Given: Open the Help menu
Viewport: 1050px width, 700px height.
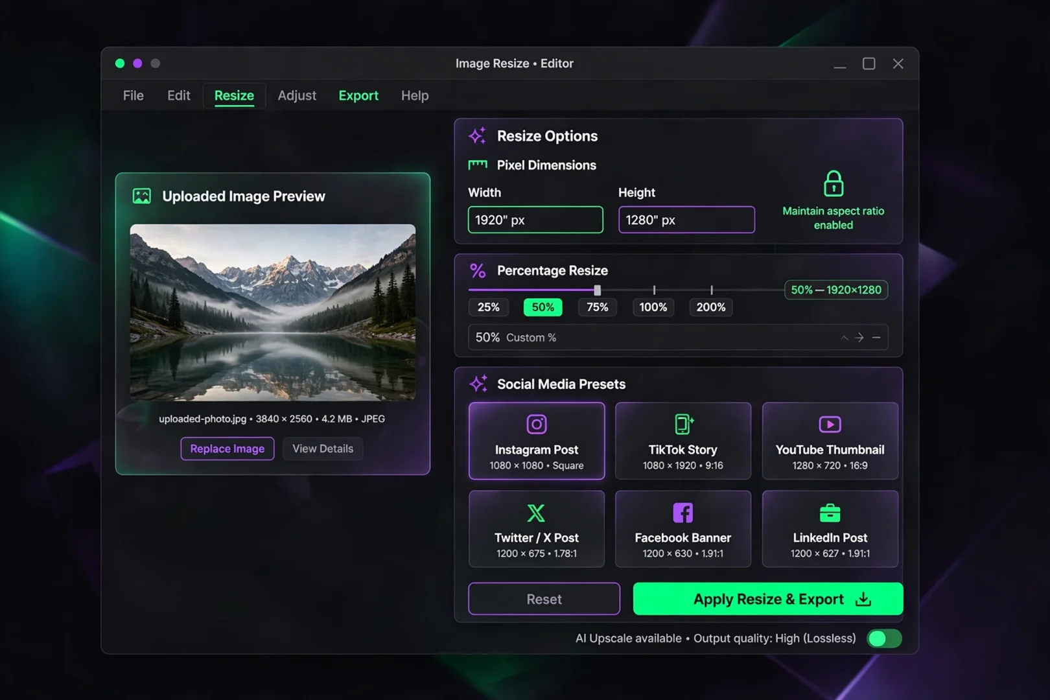Looking at the screenshot, I should [x=415, y=95].
